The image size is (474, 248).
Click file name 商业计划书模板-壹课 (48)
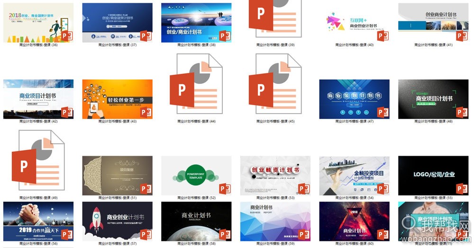pos(433,121)
